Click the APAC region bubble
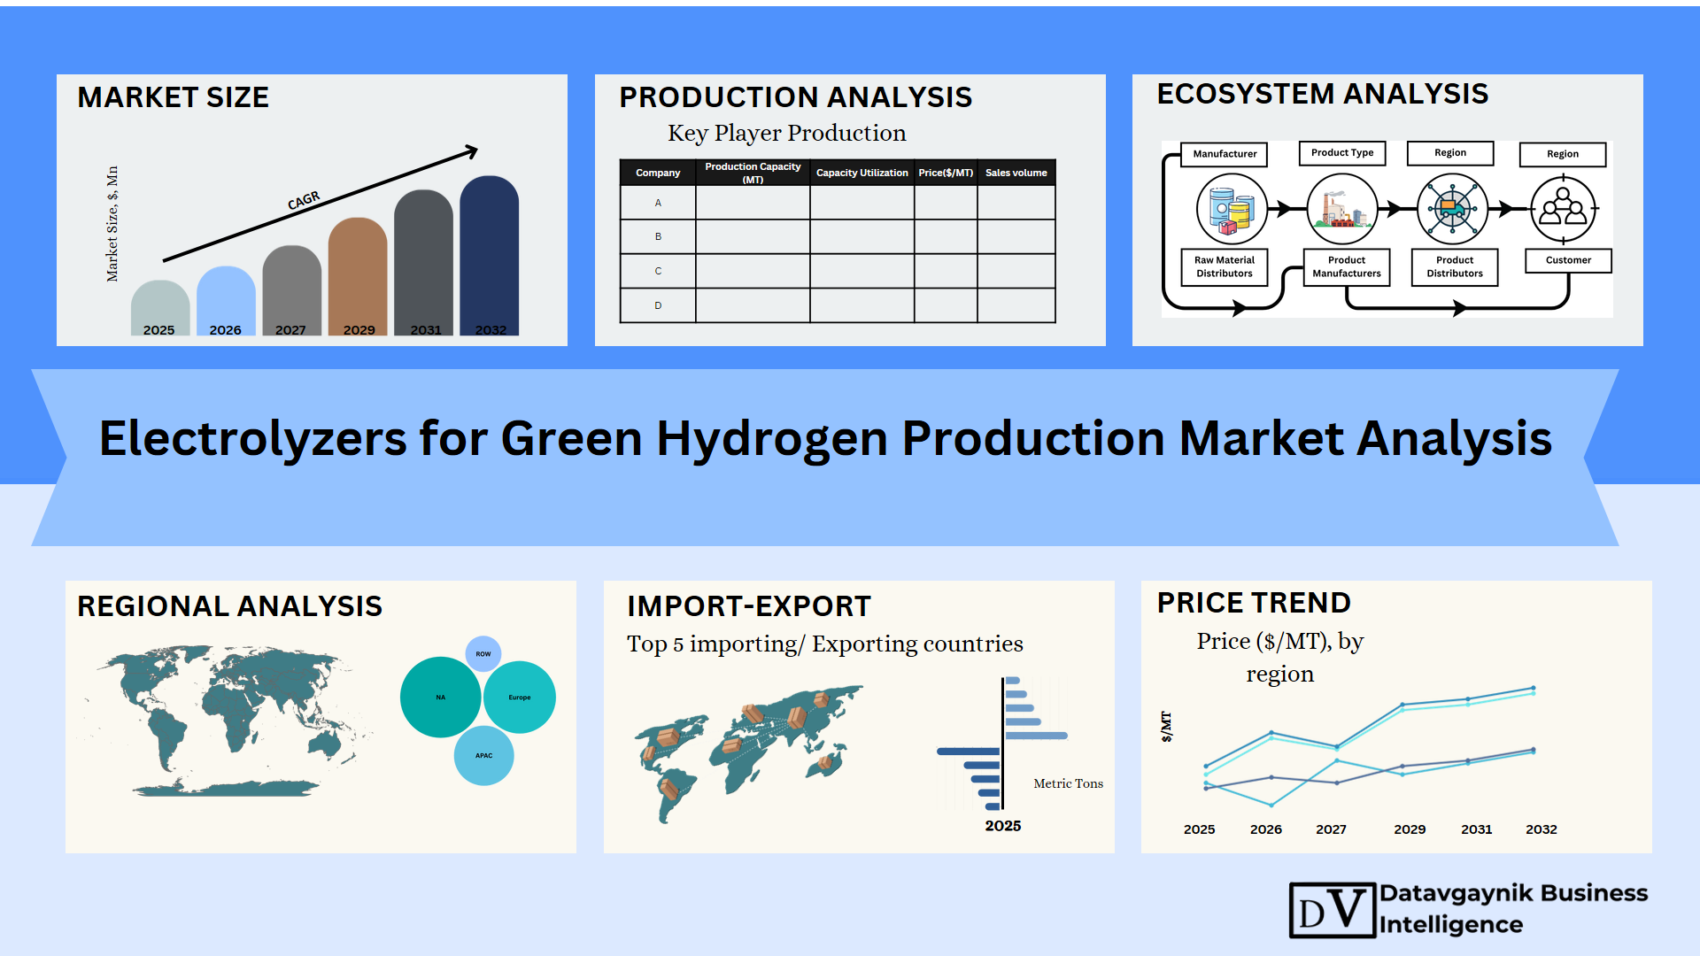This screenshot has height=956, width=1700. 483,756
